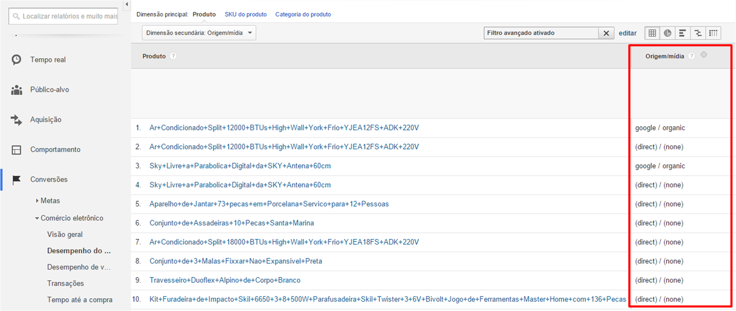This screenshot has width=736, height=311.
Task: Switch to data table view icon
Action: (x=652, y=33)
